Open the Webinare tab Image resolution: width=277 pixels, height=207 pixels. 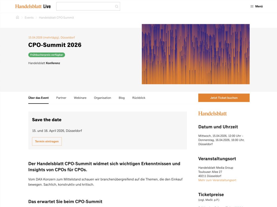(x=80, y=98)
